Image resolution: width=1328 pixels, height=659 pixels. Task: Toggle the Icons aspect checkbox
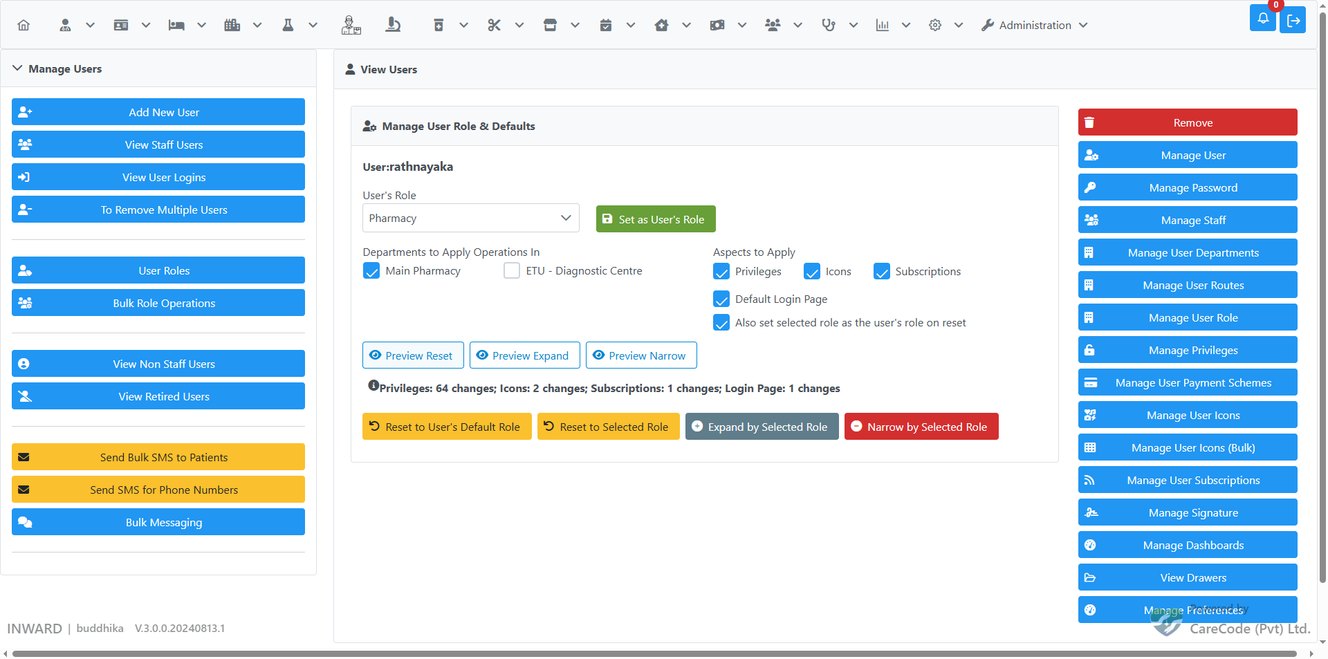[812, 271]
